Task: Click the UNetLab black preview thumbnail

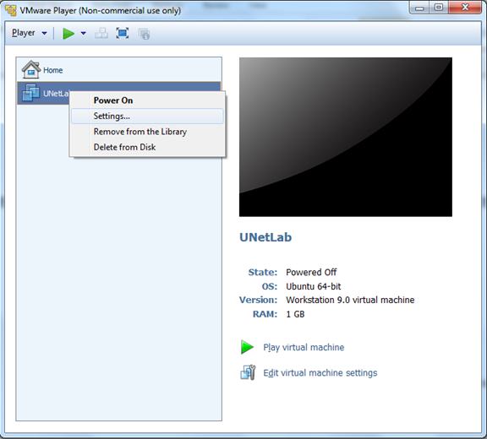Action: 345,137
